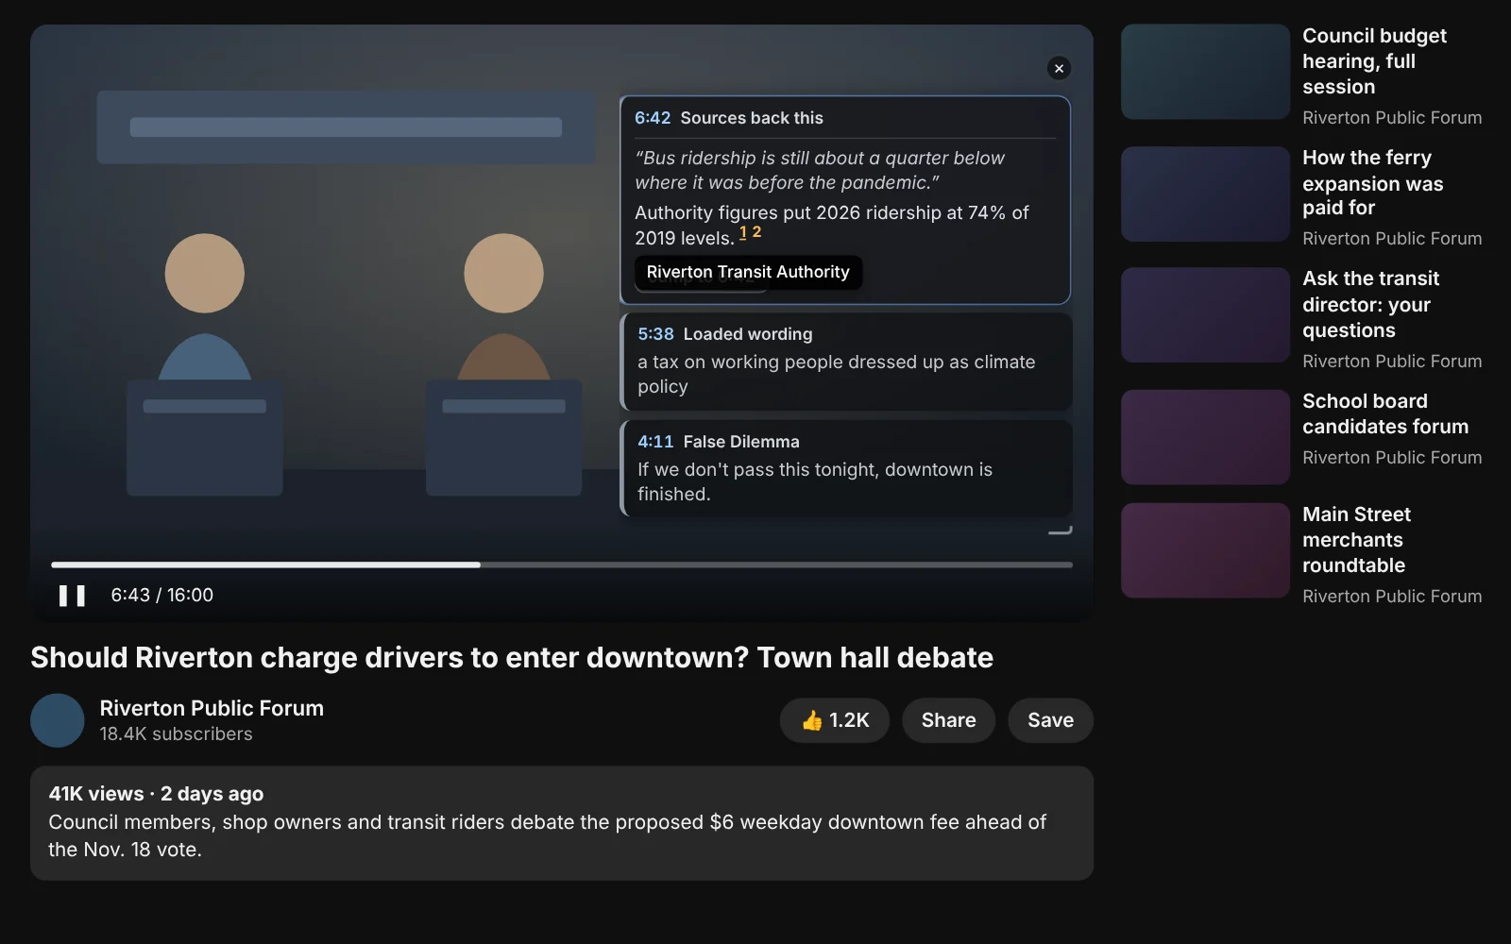1511x944 pixels.
Task: Jump to the 4:11 timestamp
Action: [655, 442]
